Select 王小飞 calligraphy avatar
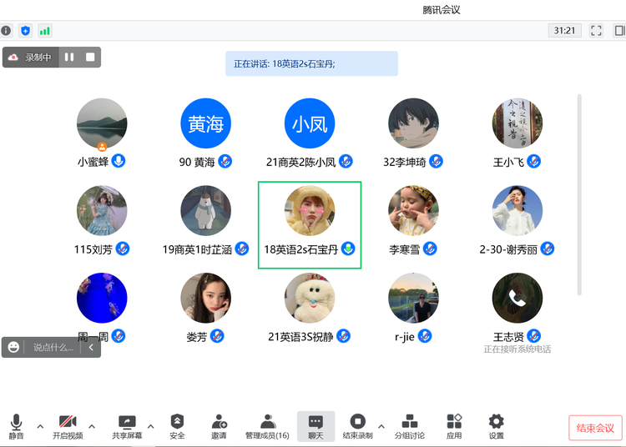The width and height of the screenshot is (626, 447). pos(517,123)
